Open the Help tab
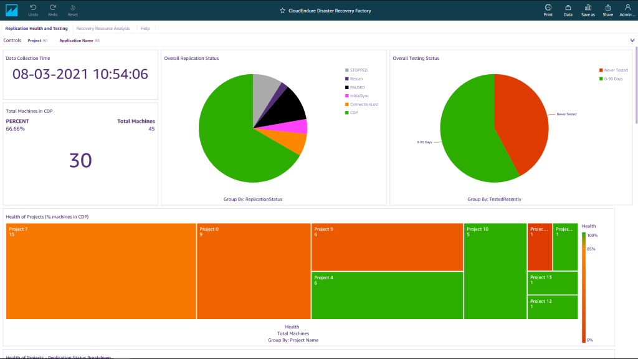The width and height of the screenshot is (638, 359). tap(145, 28)
